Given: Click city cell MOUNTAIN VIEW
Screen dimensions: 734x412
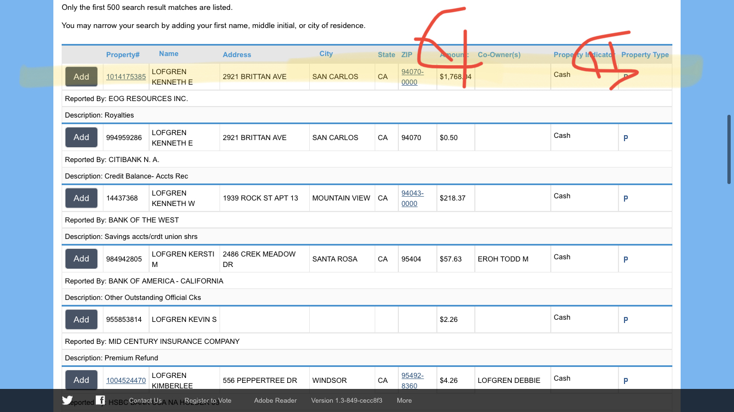Looking at the screenshot, I should [341, 198].
